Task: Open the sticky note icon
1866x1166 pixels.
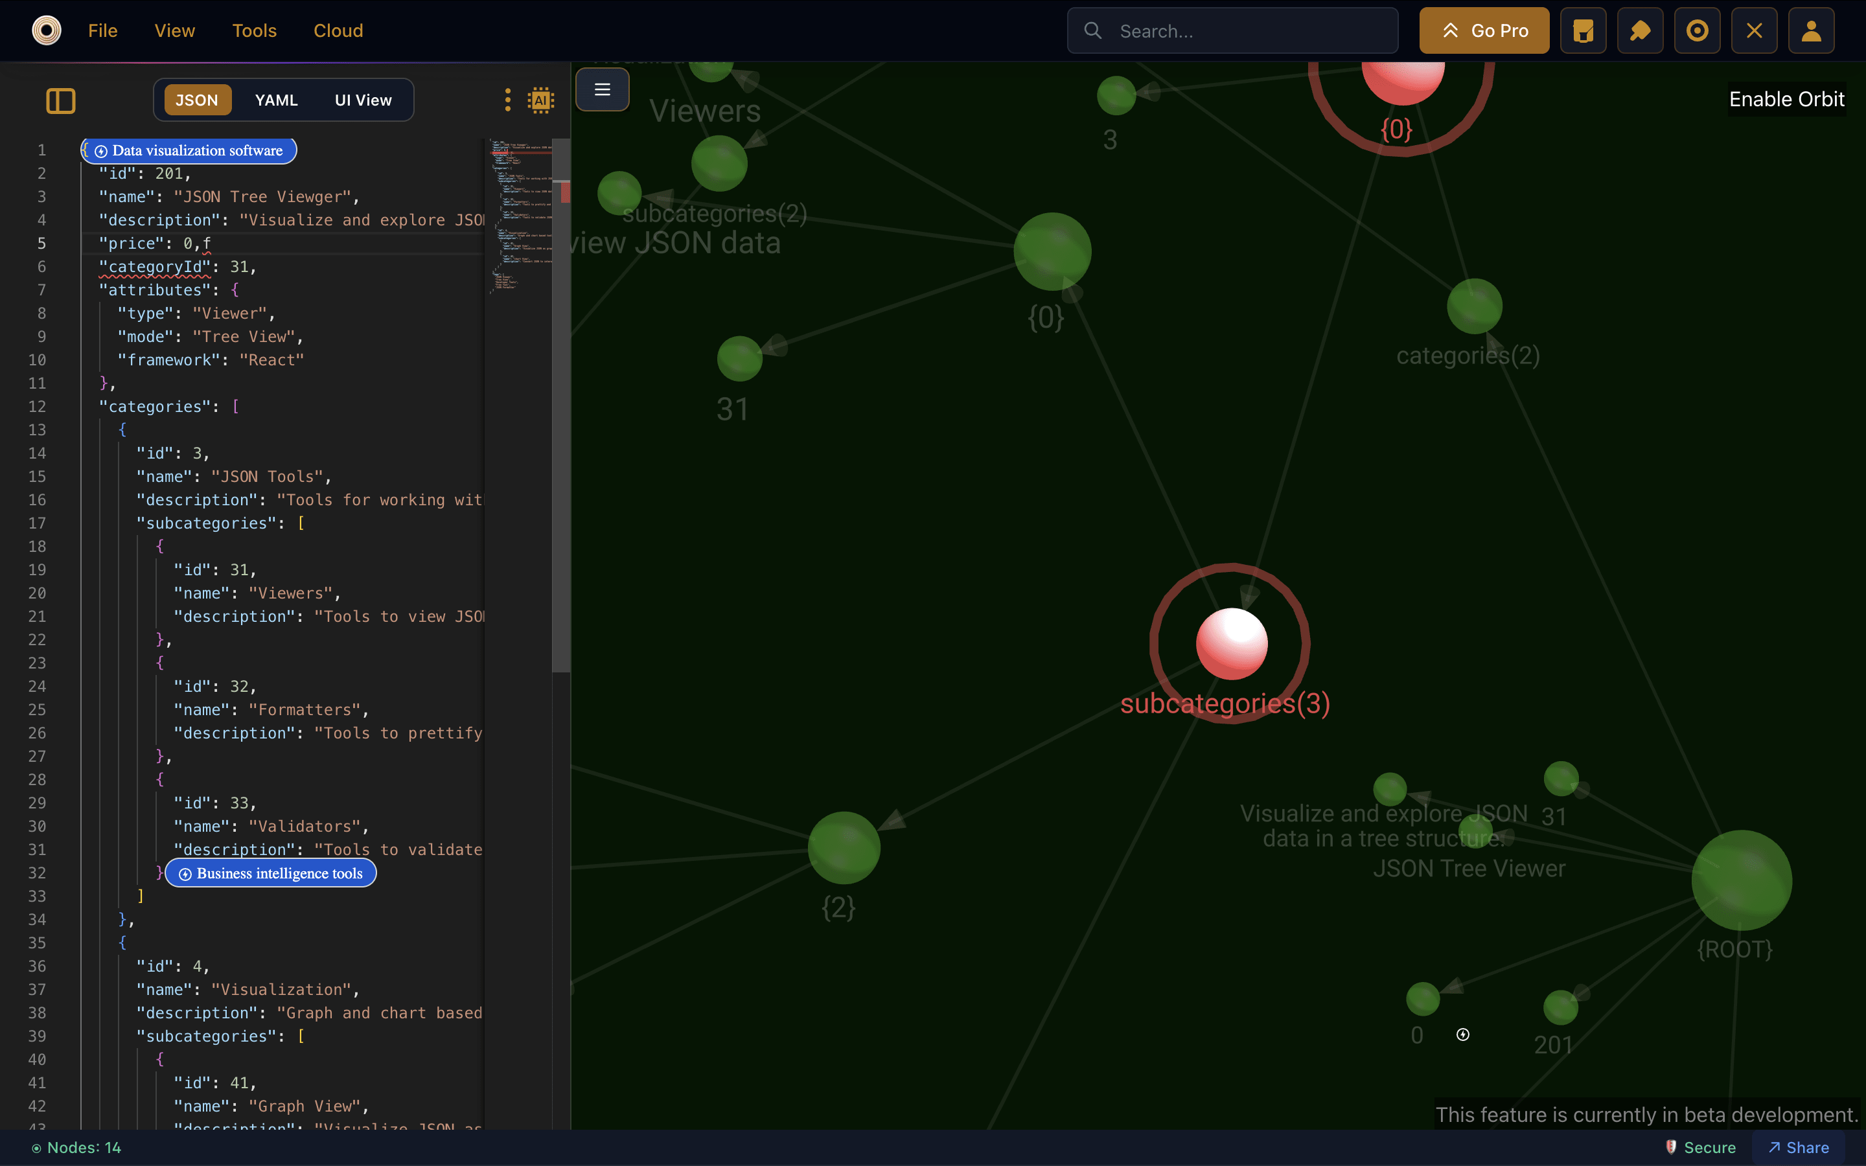Action: click(1583, 31)
